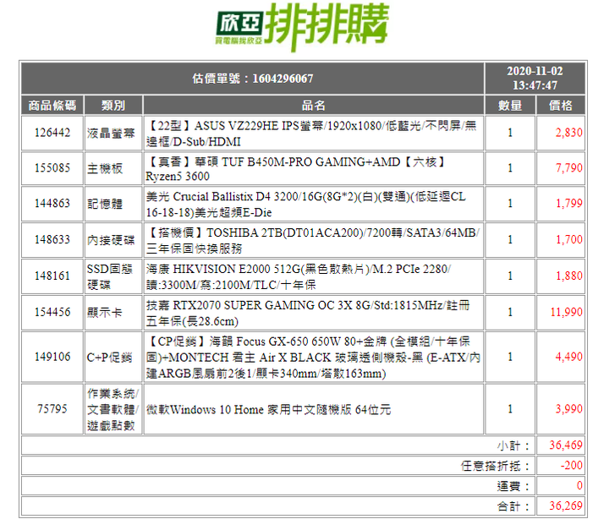Screen dimensions: 609x519
Task: Click the subtotal value 36,469
Action: [x=566, y=445]
